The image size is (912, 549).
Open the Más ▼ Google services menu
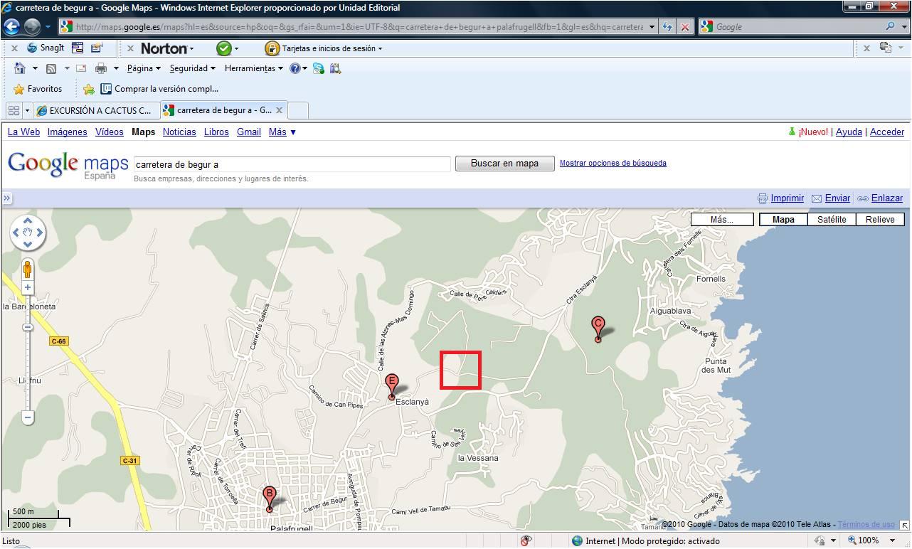(x=282, y=132)
